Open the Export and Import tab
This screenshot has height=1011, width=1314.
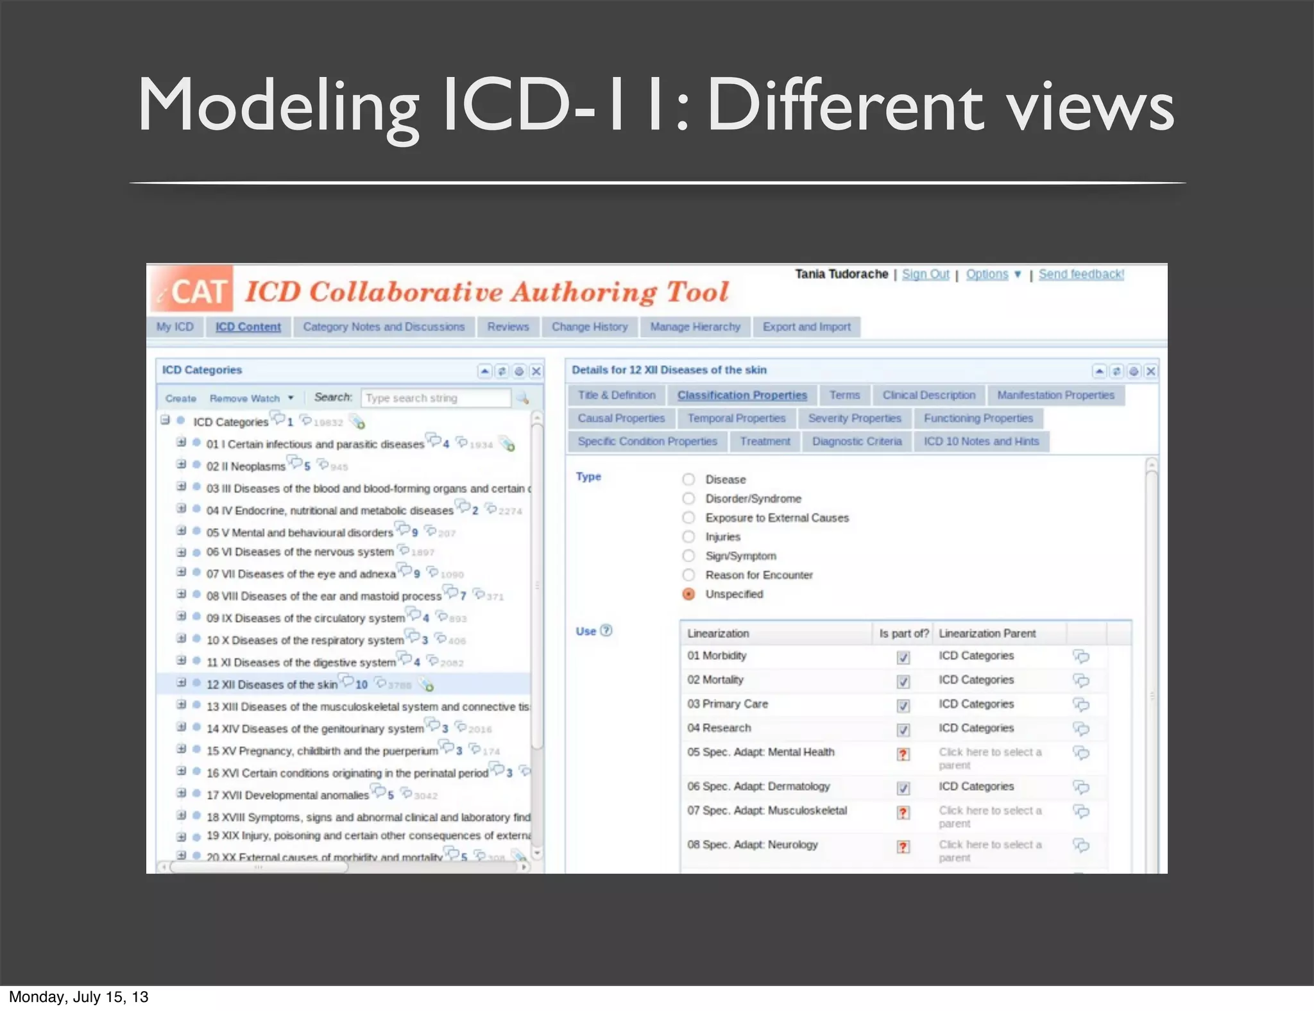coord(806,327)
